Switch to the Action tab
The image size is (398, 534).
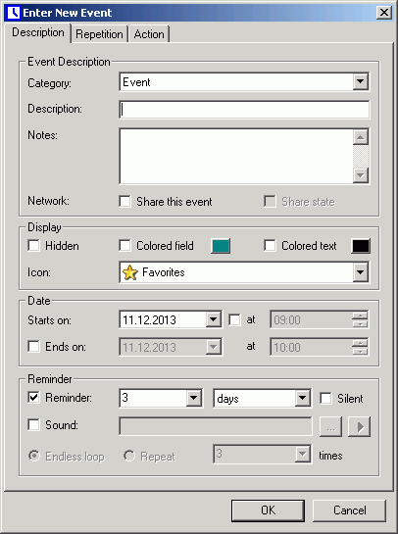pyautogui.click(x=149, y=34)
